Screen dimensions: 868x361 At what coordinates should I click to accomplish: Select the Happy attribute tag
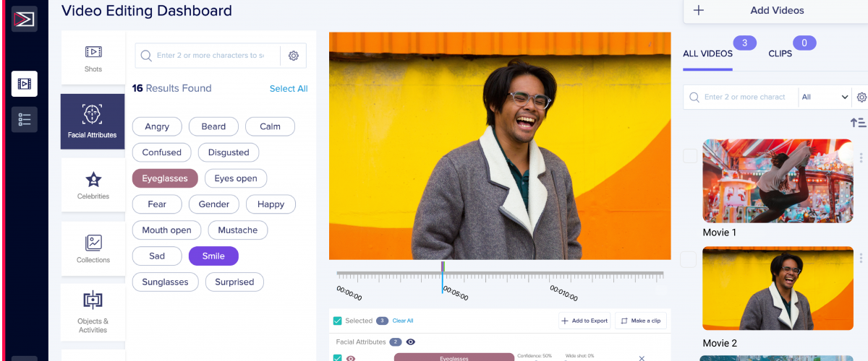(x=271, y=204)
